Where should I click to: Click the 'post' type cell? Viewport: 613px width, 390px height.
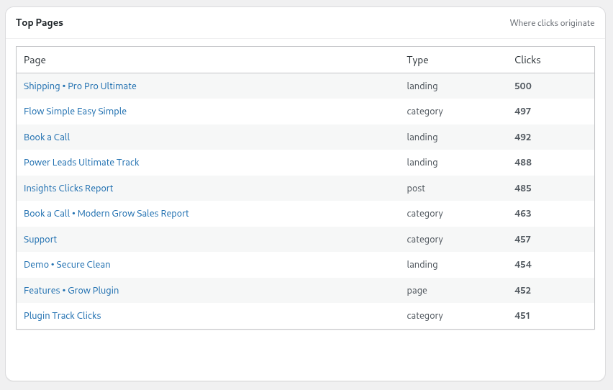[416, 189]
